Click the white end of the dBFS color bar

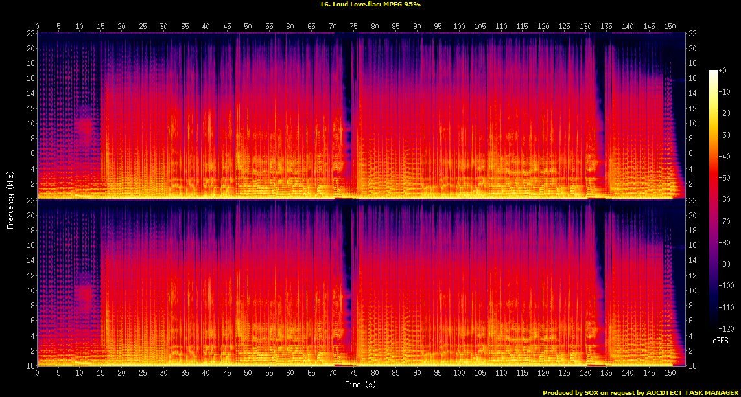point(714,73)
